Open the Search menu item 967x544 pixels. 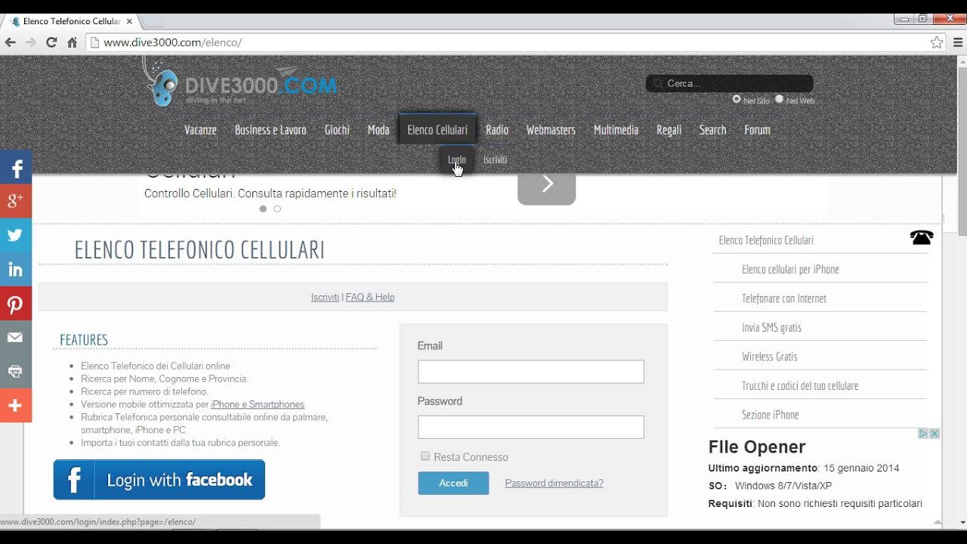tap(712, 130)
